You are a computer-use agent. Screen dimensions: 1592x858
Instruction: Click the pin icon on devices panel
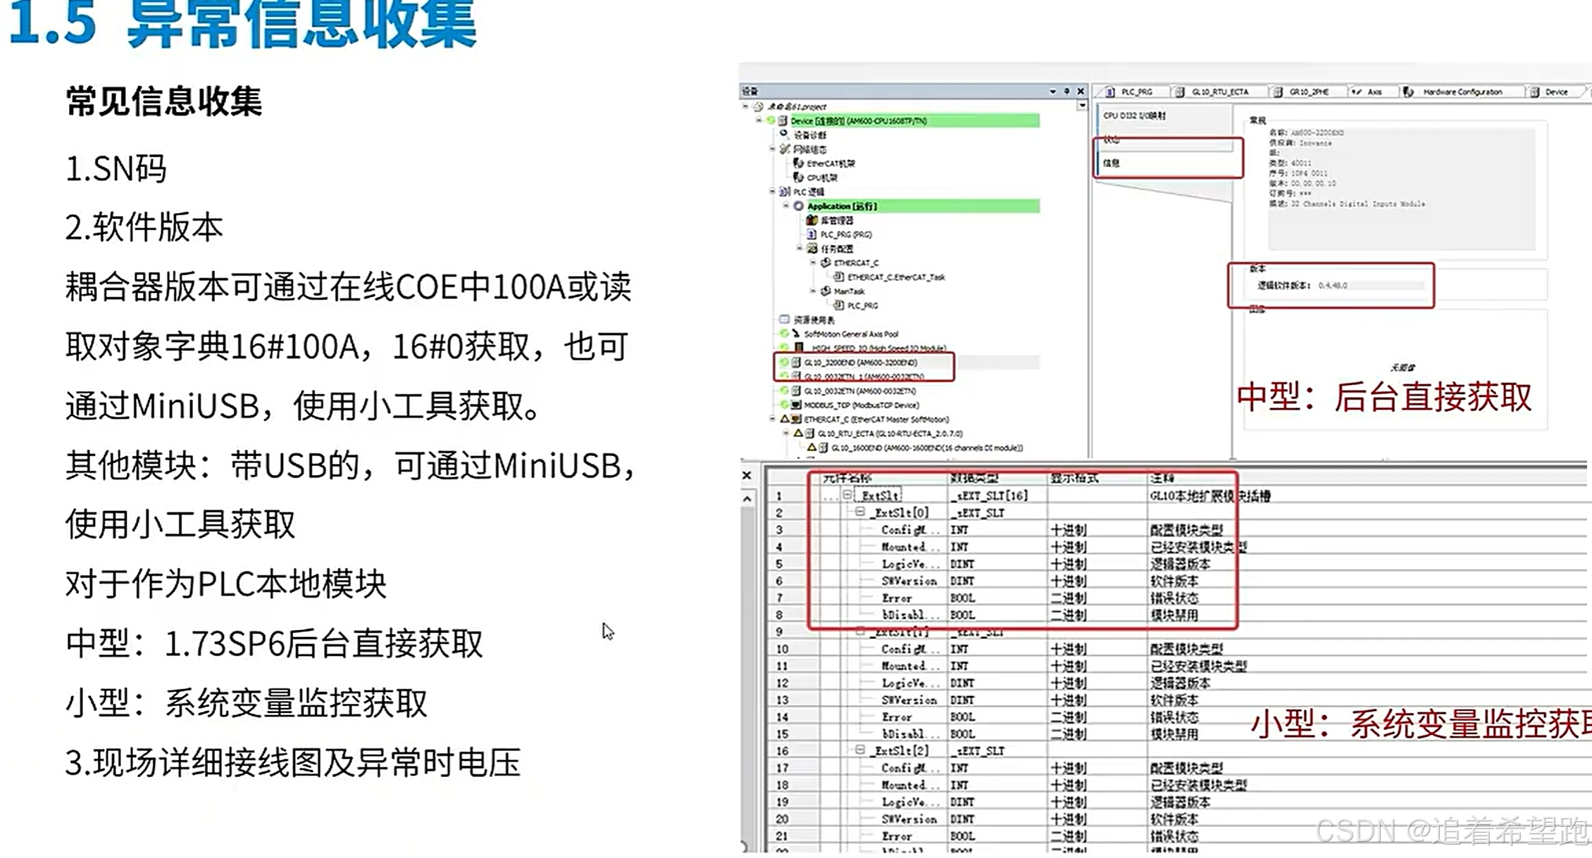point(1066,92)
